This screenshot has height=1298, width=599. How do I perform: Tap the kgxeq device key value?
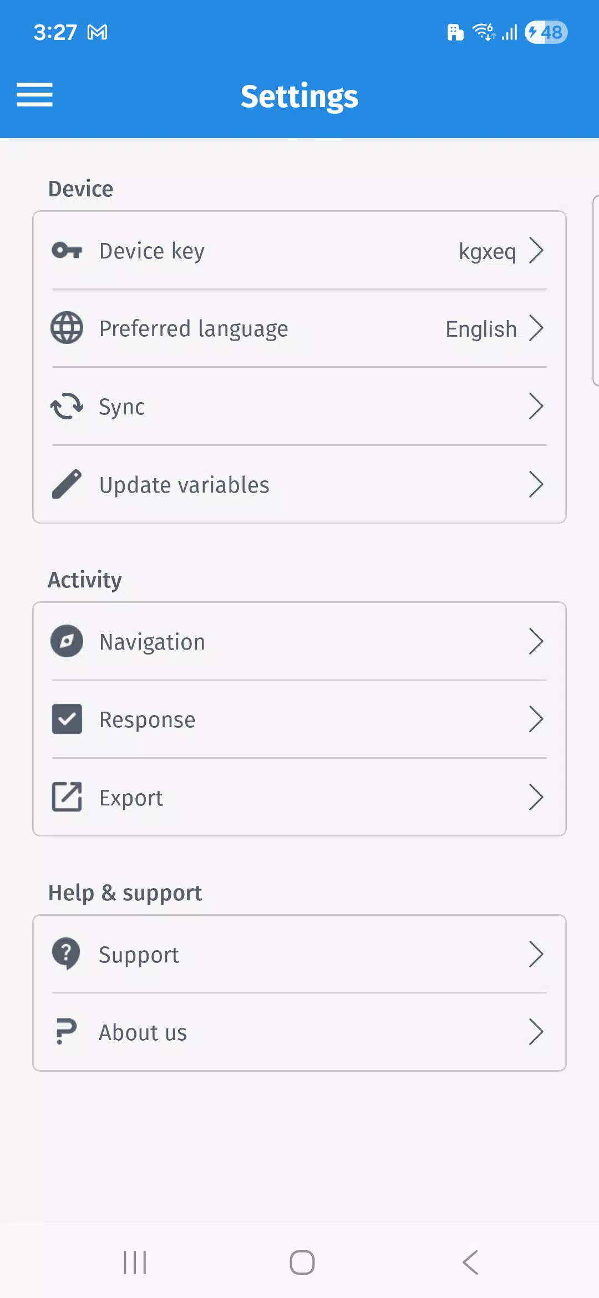[x=487, y=252]
